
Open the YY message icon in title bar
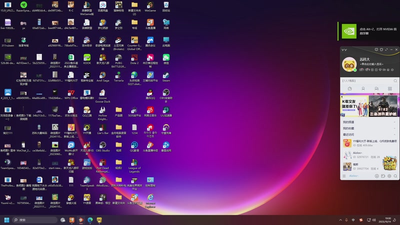[376, 49]
